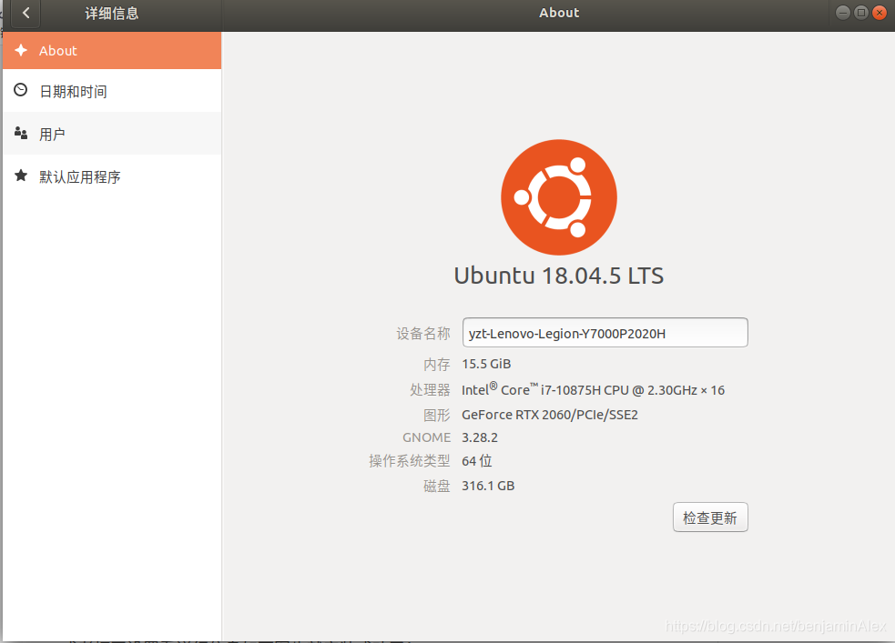Click the 内存 label
895x643 pixels.
(x=437, y=365)
